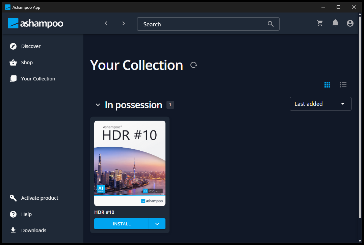
Task: Open the Discover page in sidebar
Action: click(25, 46)
